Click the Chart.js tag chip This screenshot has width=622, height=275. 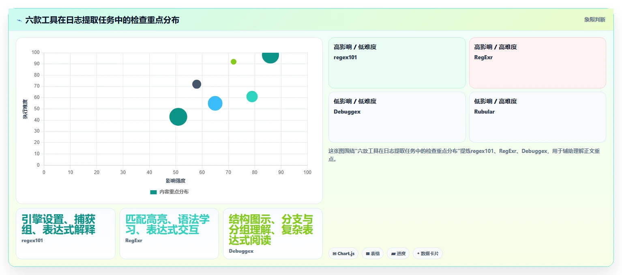[343, 254]
